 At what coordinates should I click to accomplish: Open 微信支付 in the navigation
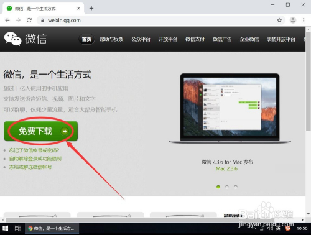pos(195,39)
